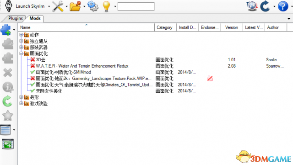Click the mod information tag icon
Viewport: 293px width, 165px height.
8,87
